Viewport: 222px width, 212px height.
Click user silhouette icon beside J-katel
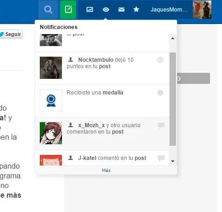click(71, 158)
